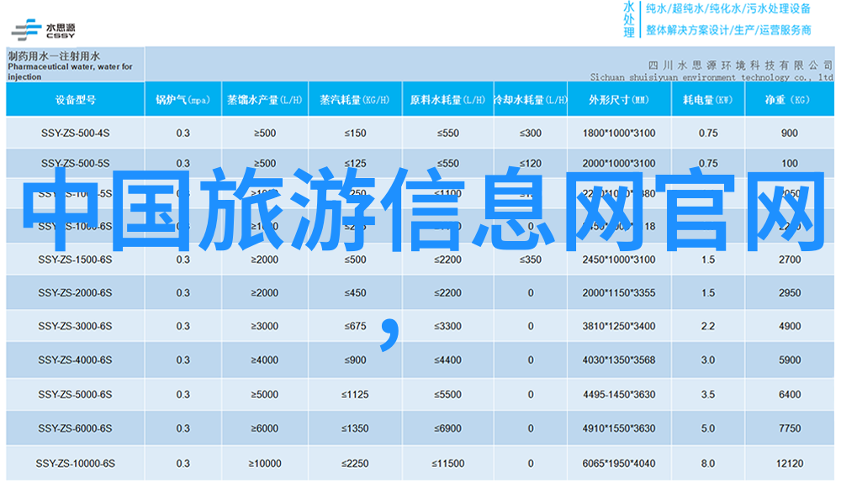Screen dimensions: 841x488
Task: Select the SSY-ZS-500-4S model row
Action: click(75, 133)
